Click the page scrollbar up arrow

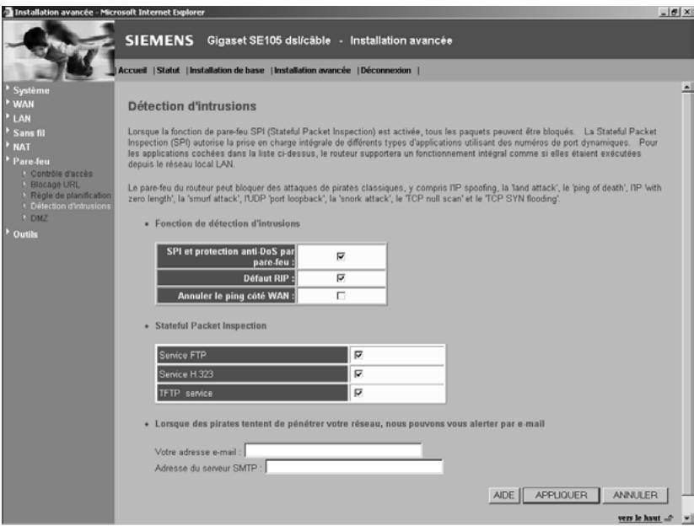[687, 87]
